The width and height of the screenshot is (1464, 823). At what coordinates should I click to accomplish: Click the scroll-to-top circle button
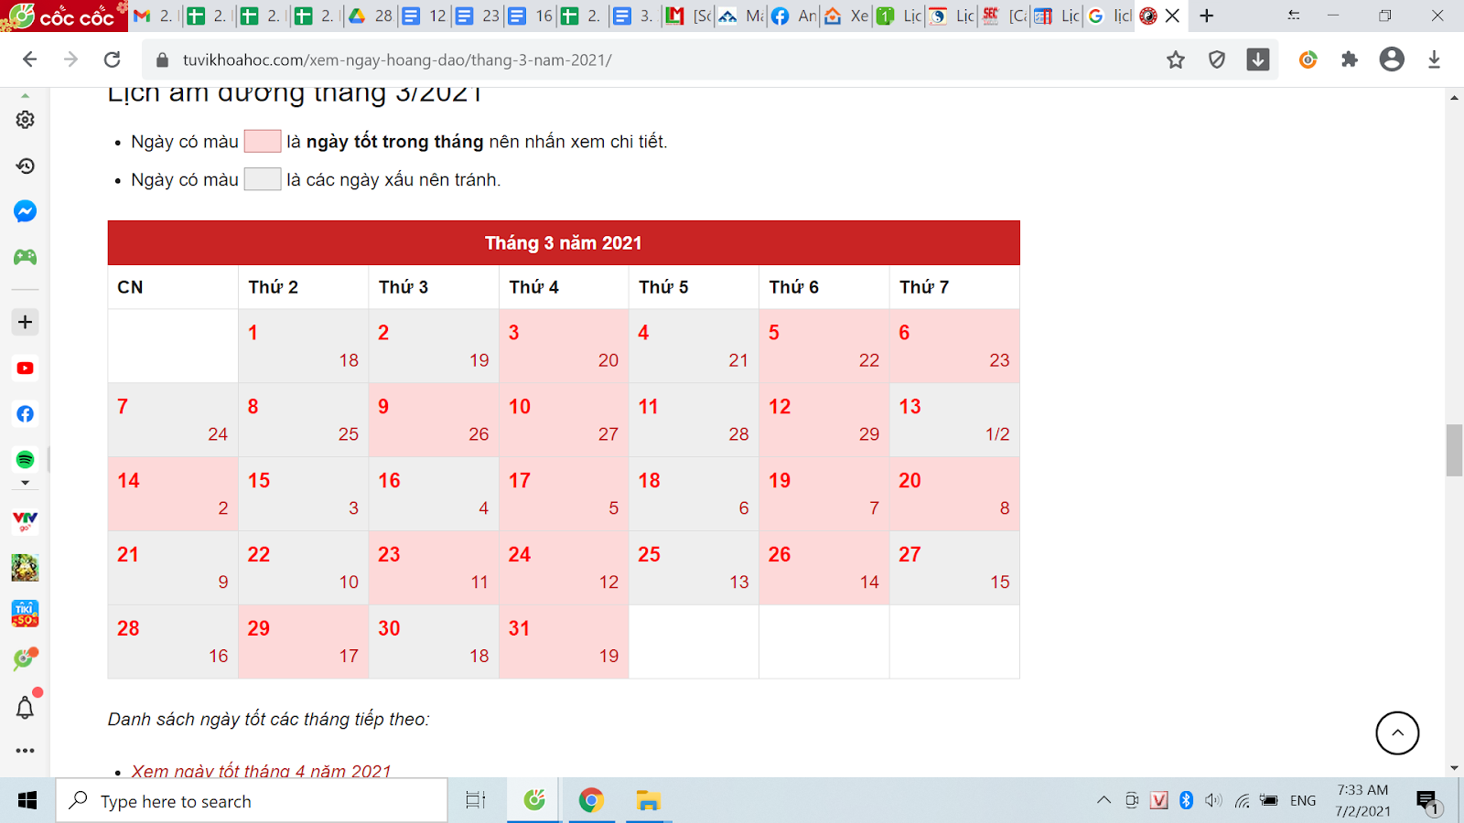(x=1397, y=732)
